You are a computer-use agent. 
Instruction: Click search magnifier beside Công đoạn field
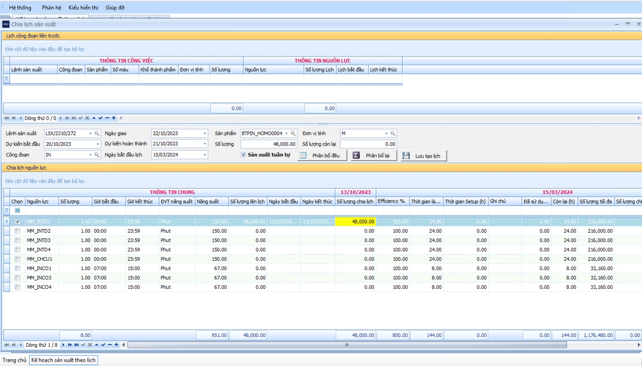97,155
